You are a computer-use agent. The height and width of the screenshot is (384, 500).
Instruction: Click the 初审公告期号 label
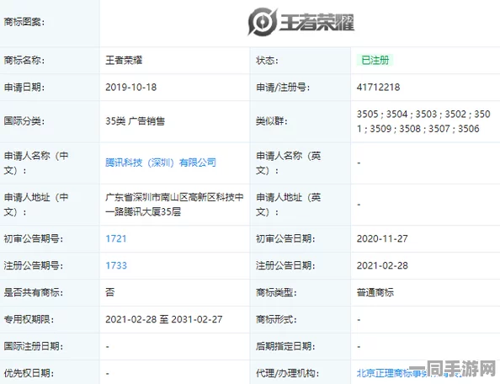(33, 238)
